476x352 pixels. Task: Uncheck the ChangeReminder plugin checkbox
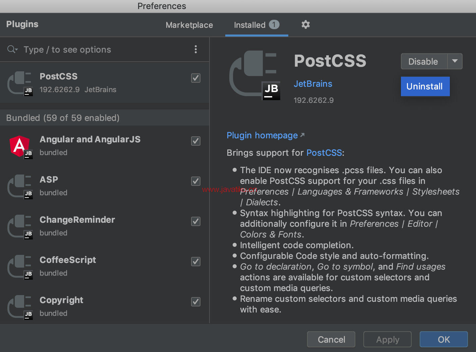coord(196,221)
